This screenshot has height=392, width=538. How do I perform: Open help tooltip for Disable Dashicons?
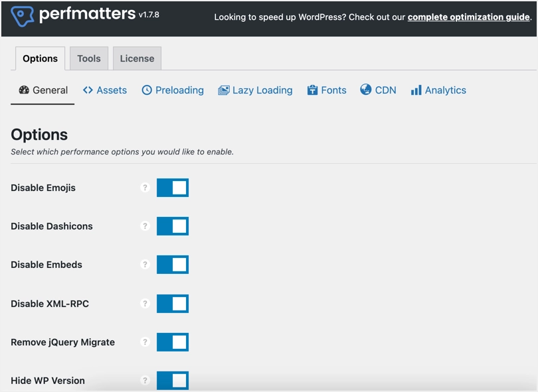[x=145, y=226]
